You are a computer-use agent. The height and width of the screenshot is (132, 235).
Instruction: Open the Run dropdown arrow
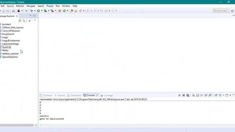[41, 11]
